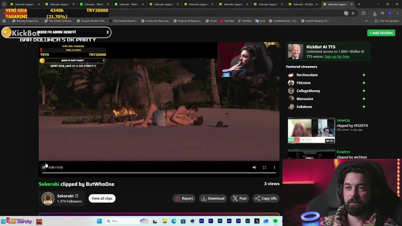Follow the Sign up for free link
The width and height of the screenshot is (402, 226).
[337, 56]
